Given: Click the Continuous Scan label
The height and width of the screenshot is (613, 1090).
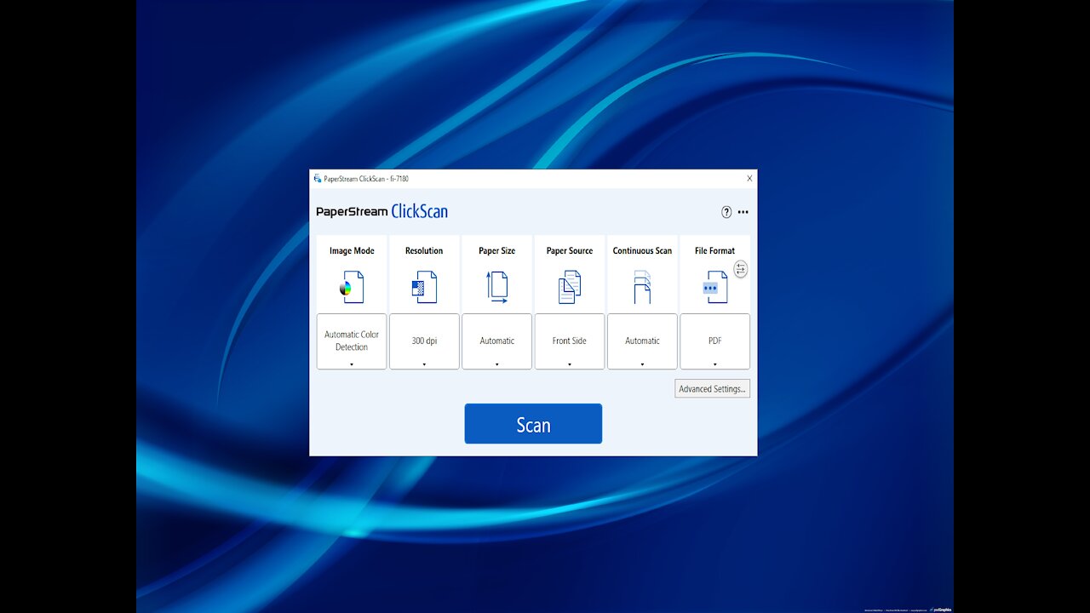Looking at the screenshot, I should coord(642,251).
